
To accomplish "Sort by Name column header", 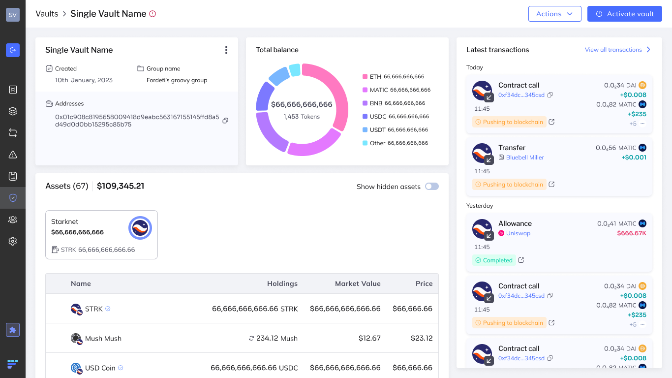I will click(x=81, y=283).
